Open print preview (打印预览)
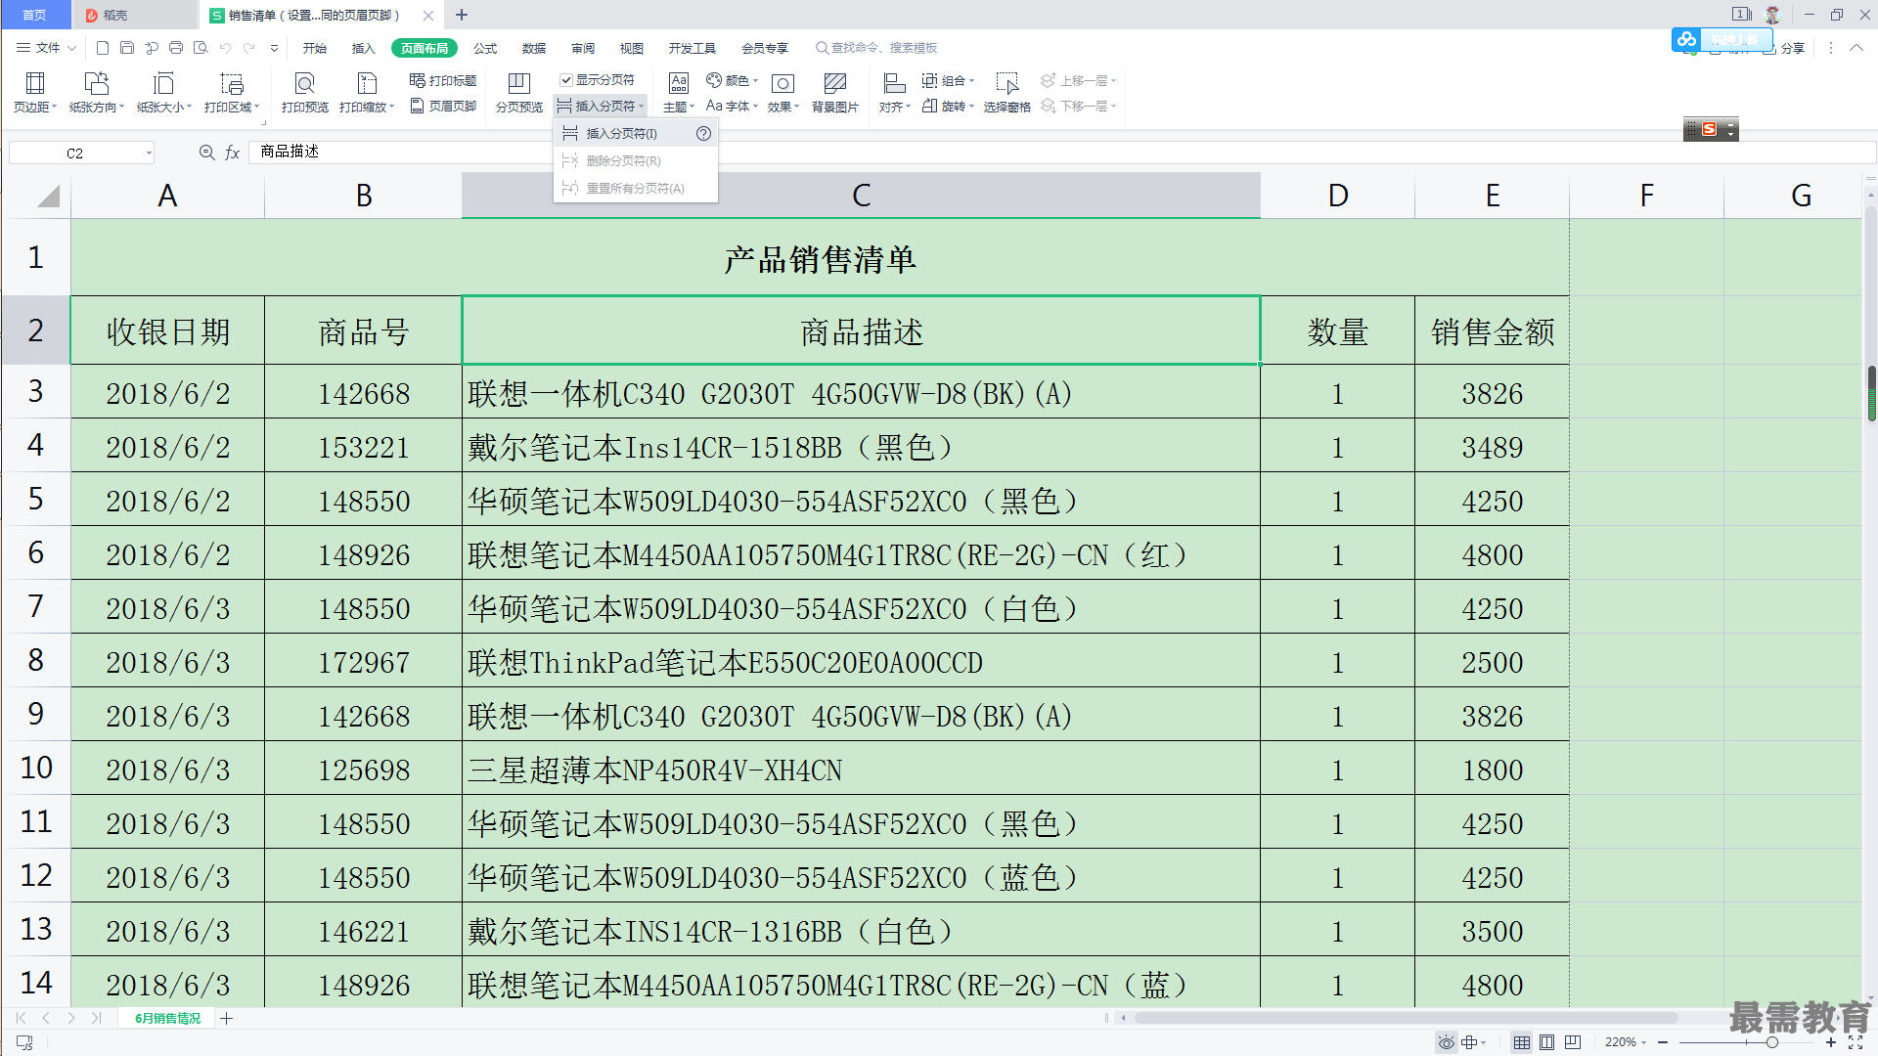The width and height of the screenshot is (1878, 1056). coord(304,93)
